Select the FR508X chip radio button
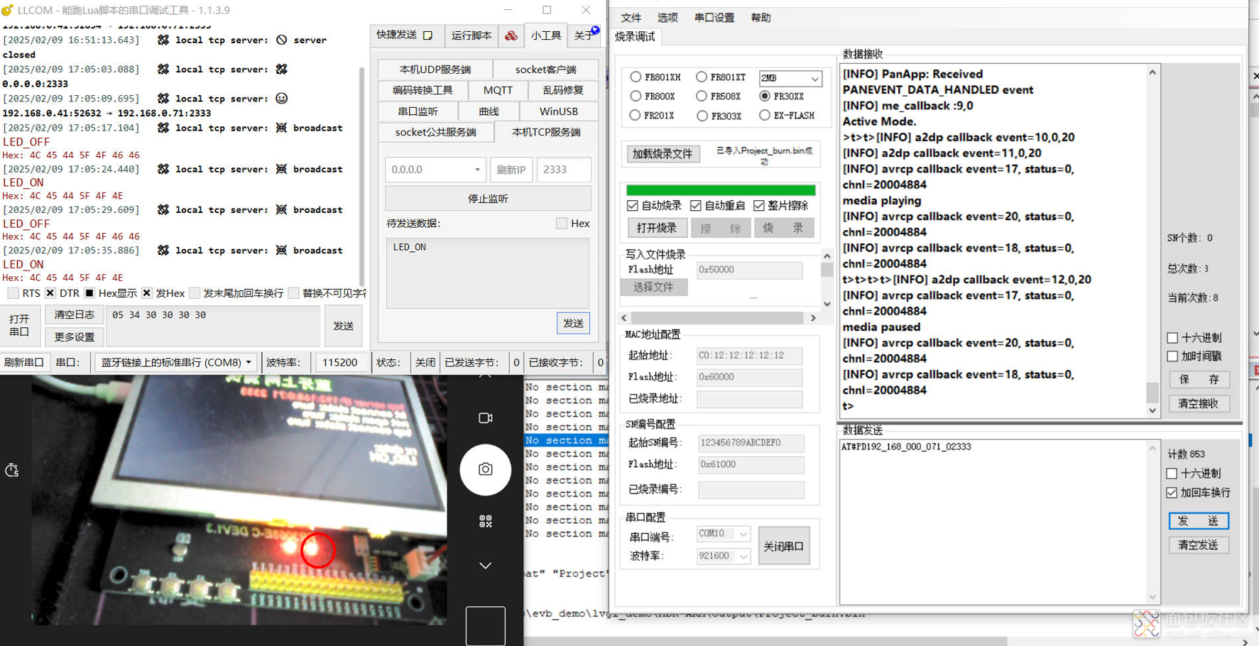1259x646 pixels. (702, 96)
